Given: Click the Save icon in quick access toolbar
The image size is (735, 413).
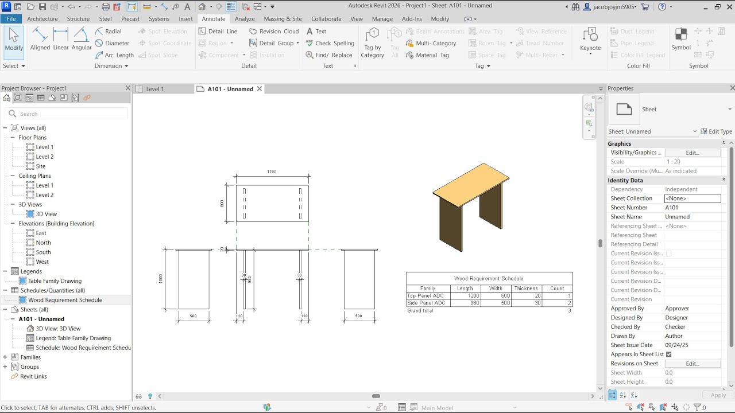Looking at the screenshot, I should (42, 7).
